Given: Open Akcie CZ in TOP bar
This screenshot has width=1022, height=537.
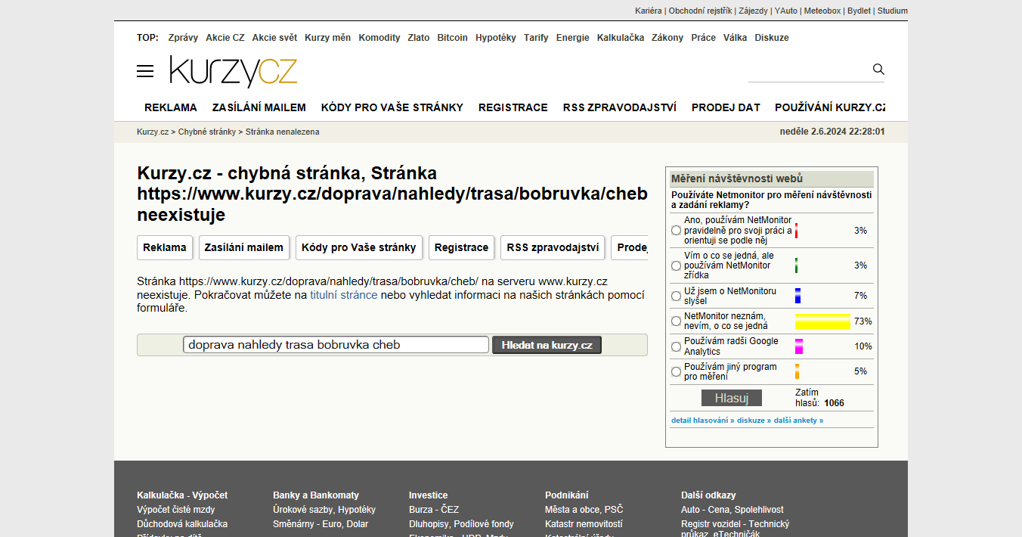Looking at the screenshot, I should pyautogui.click(x=225, y=38).
